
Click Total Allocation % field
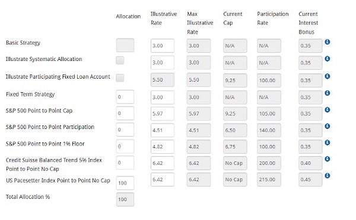pos(125,199)
